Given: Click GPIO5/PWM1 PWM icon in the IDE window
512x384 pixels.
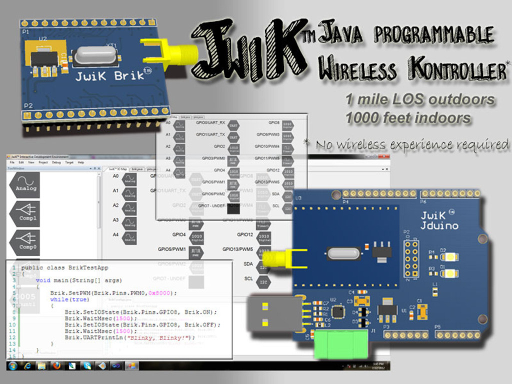Looking at the screenshot, I should [x=196, y=252].
